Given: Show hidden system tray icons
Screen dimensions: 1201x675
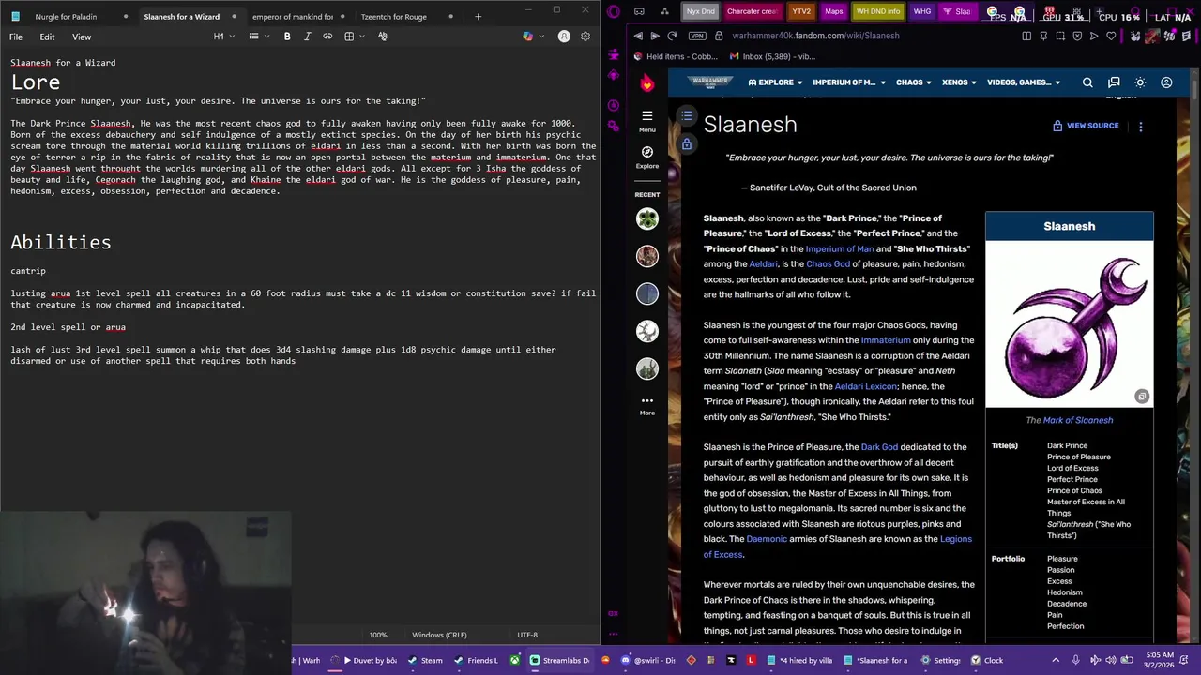Looking at the screenshot, I should (1056, 660).
